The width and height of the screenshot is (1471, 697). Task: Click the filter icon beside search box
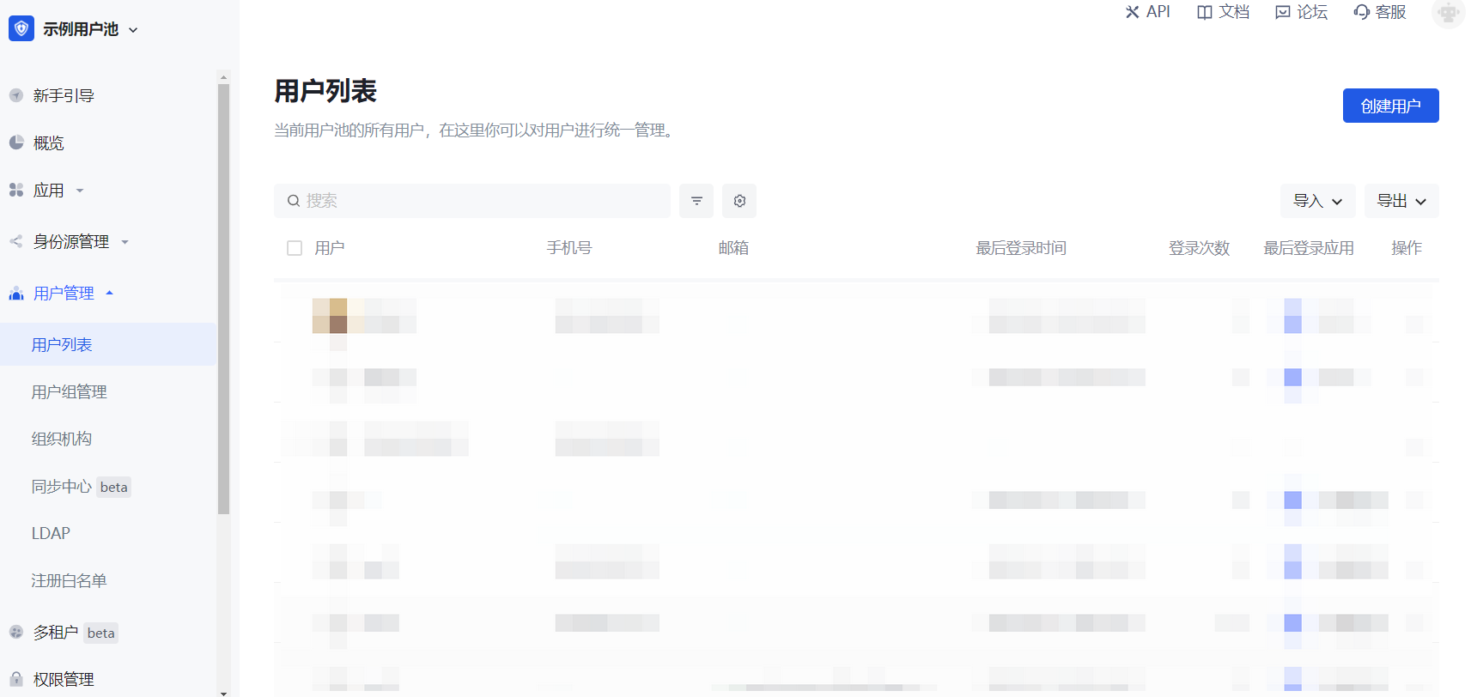point(696,201)
